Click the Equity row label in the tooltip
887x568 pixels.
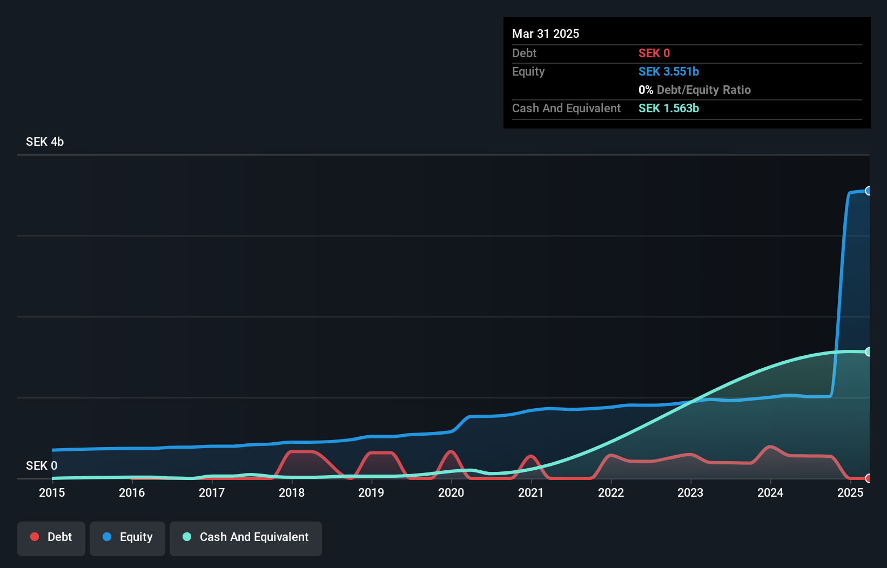(x=528, y=71)
